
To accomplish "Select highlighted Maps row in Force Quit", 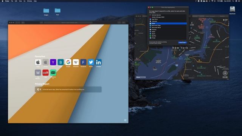I will (x=168, y=23).
